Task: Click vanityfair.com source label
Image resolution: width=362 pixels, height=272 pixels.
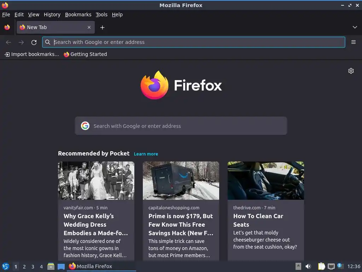Action: tap(78, 208)
